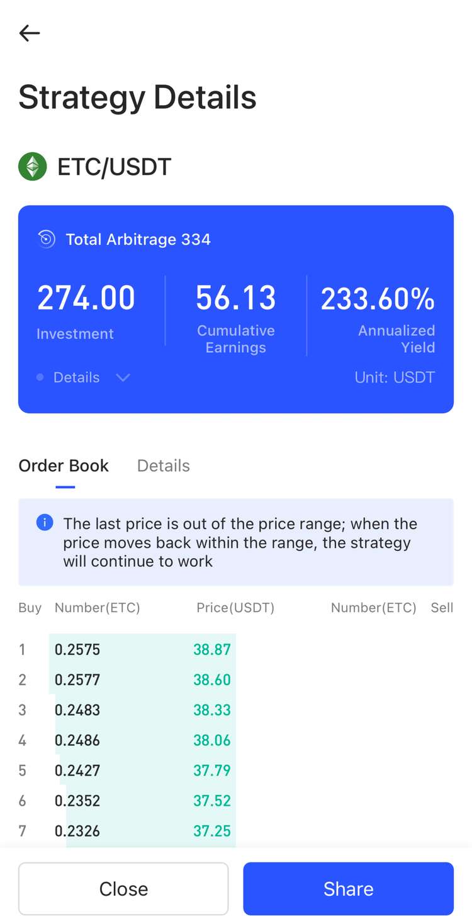Tap the Total Arbitrage spiral icon
Viewport: 472px width, 919px height.
click(x=47, y=239)
